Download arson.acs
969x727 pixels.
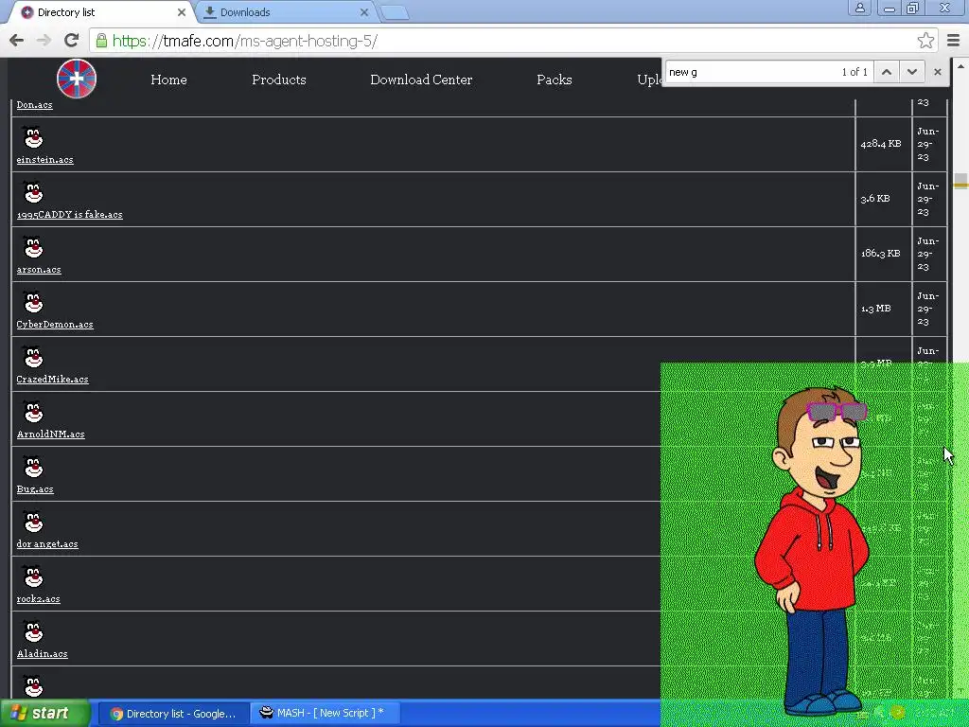click(x=39, y=270)
